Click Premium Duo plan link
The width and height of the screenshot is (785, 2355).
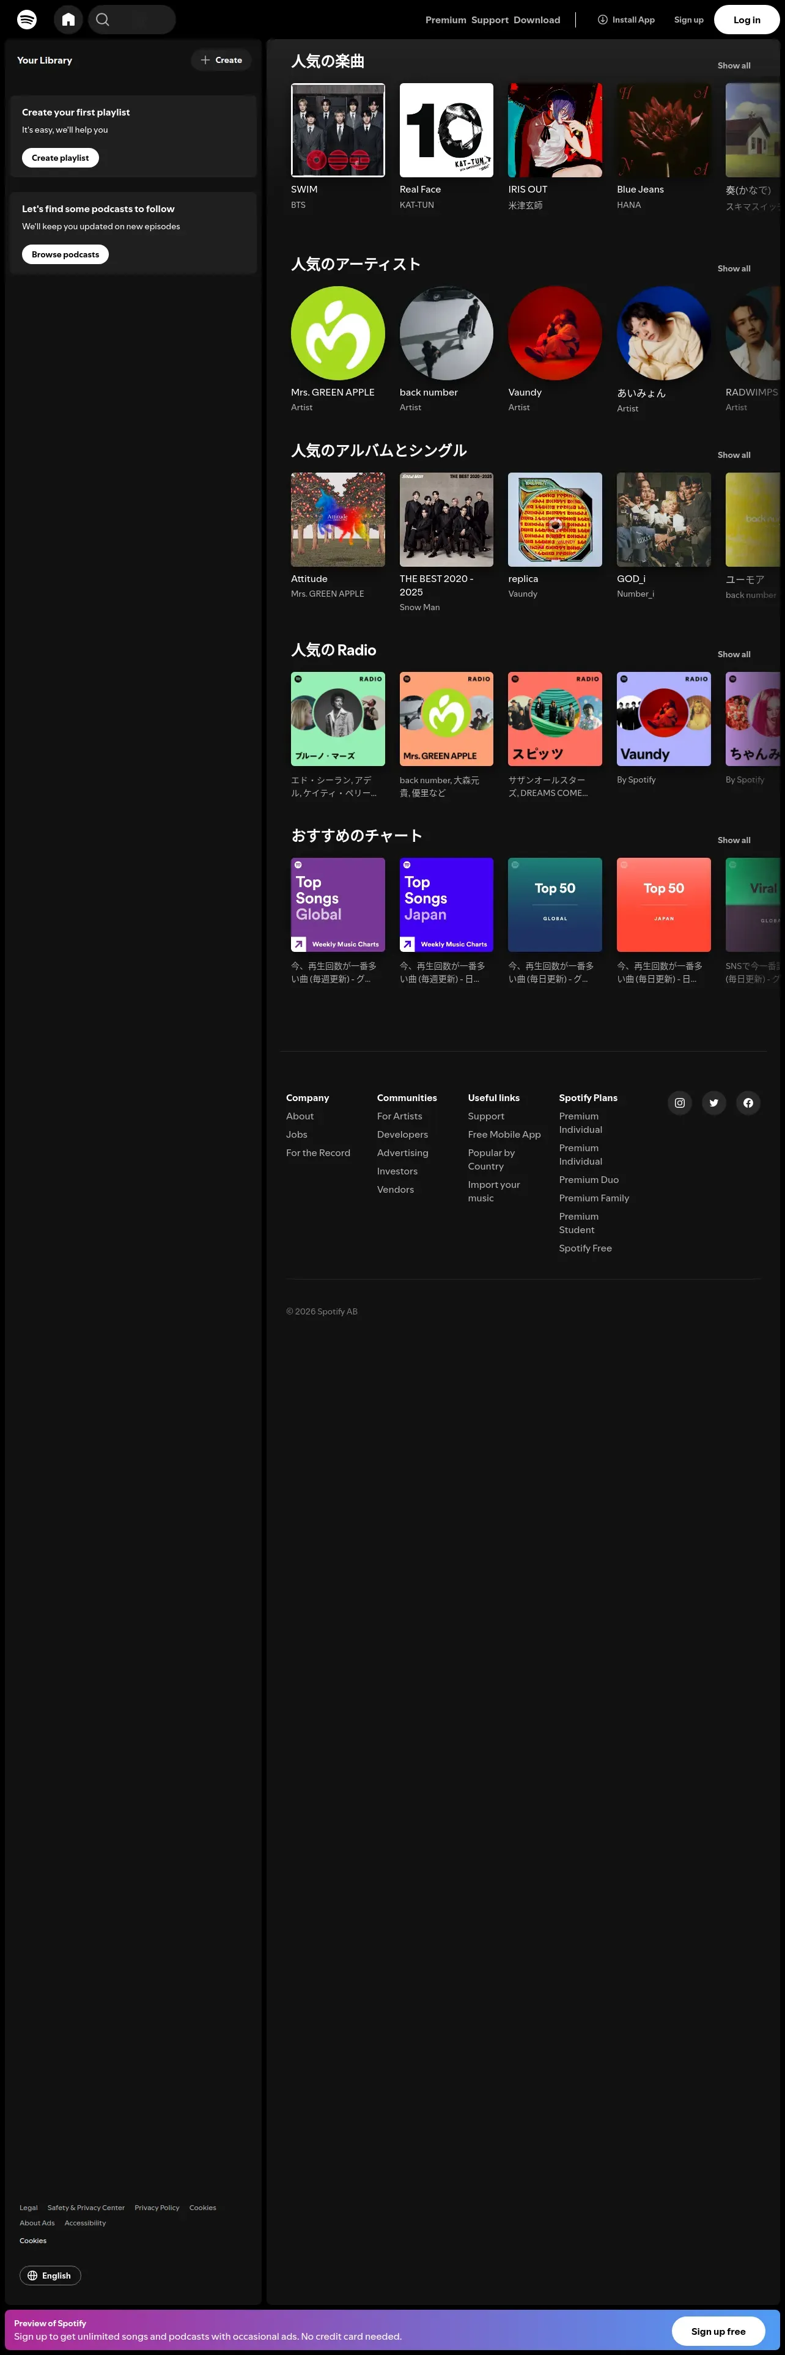tap(589, 1180)
